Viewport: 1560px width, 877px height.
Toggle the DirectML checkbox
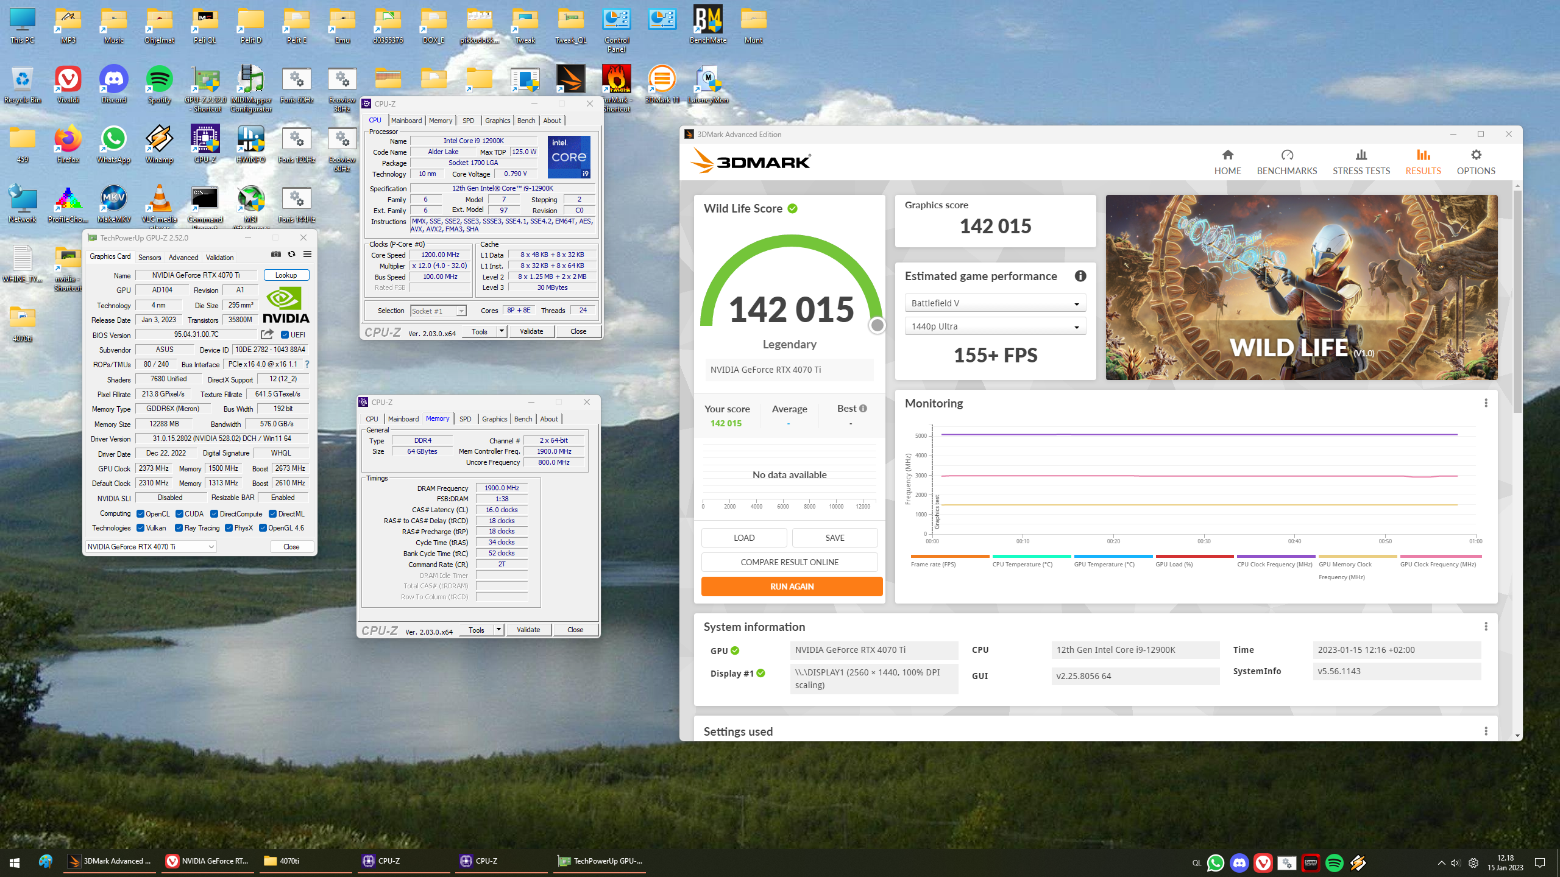(x=272, y=514)
